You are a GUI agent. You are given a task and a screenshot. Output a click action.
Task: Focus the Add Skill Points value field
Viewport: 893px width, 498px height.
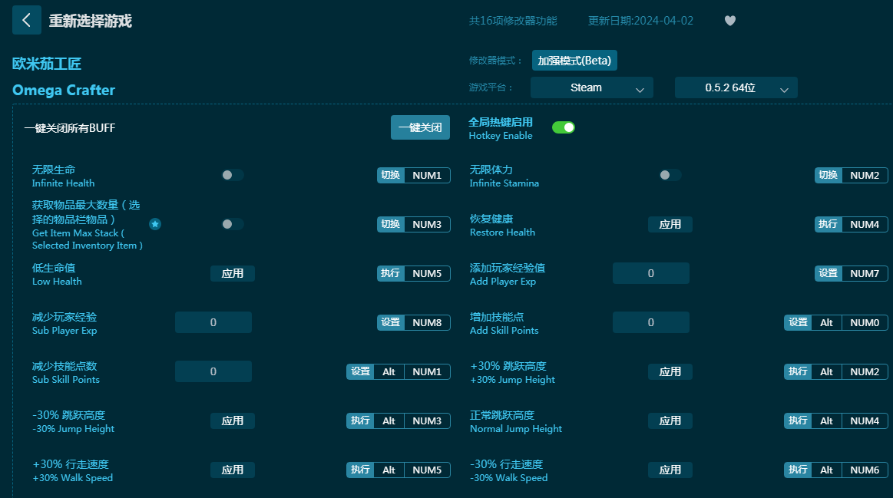[x=651, y=323]
